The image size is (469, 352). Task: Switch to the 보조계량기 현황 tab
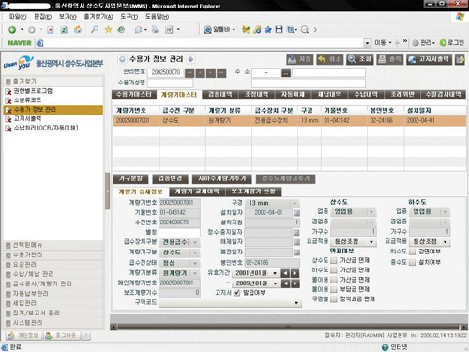click(x=253, y=191)
